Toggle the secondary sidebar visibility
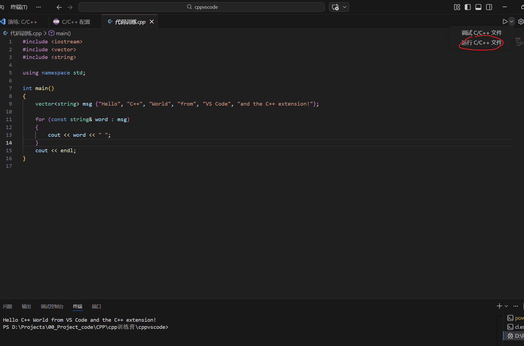524x346 pixels. click(489, 7)
